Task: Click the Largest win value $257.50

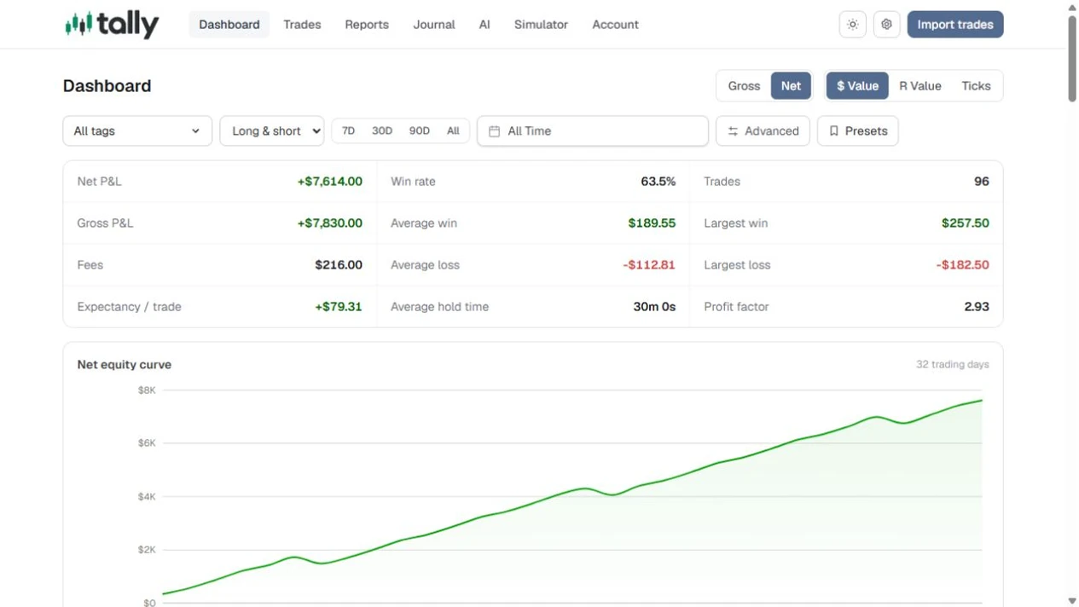Action: [966, 223]
